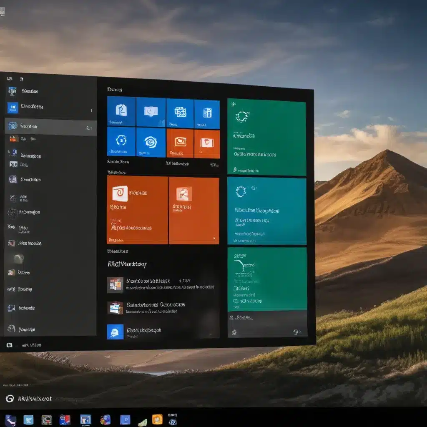The height and width of the screenshot is (427, 427).
Task: Click the gray tile beneath the lower green tile
Action: [x=267, y=324]
